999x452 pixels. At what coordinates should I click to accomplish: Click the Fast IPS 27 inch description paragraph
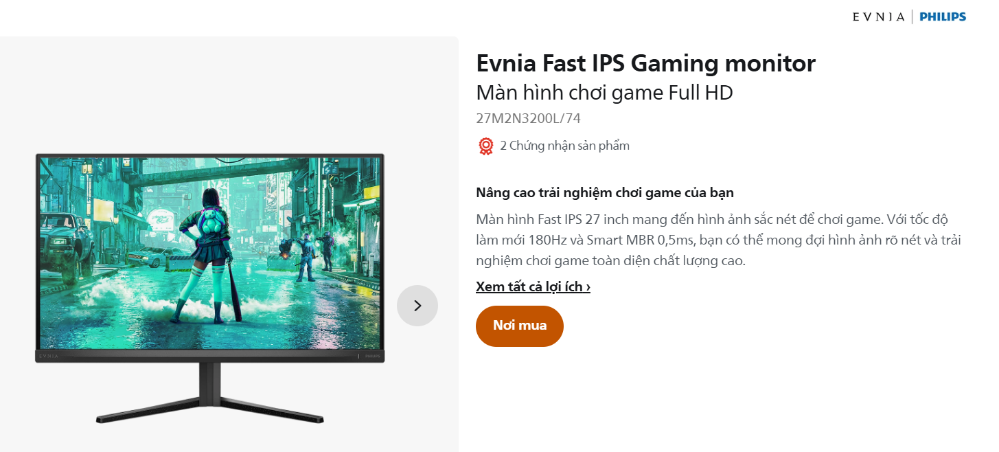tap(717, 240)
